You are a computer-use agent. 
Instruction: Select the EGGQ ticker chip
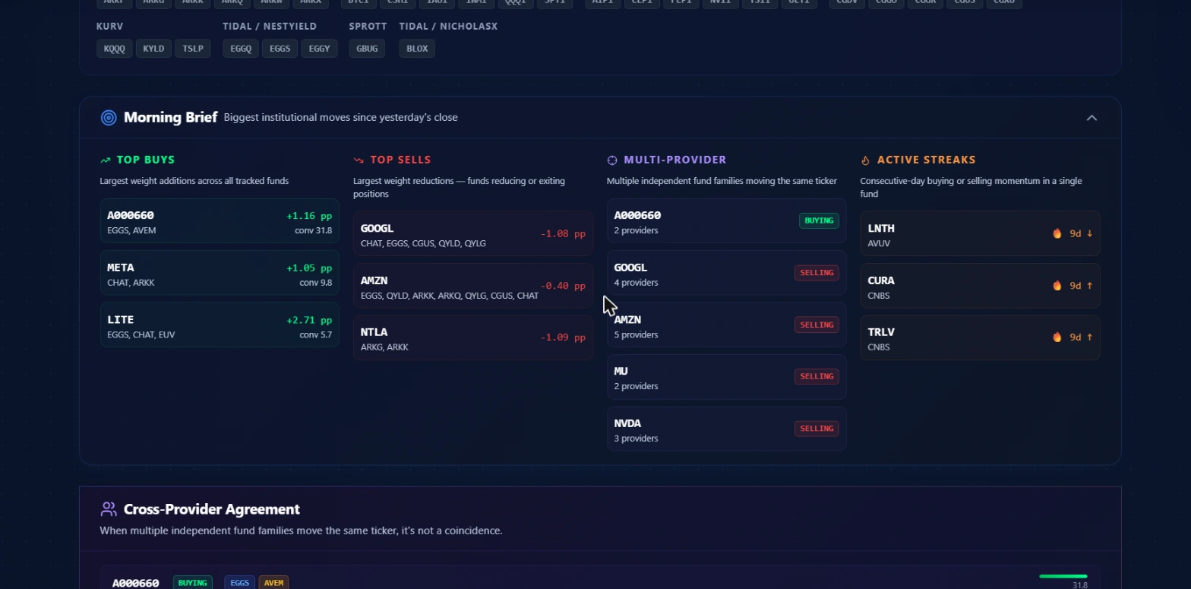tap(241, 49)
